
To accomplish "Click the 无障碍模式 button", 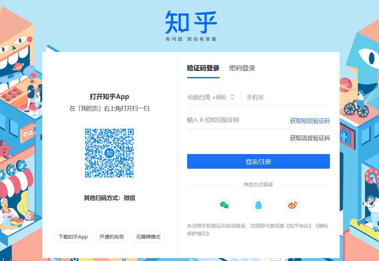I will [x=148, y=237].
